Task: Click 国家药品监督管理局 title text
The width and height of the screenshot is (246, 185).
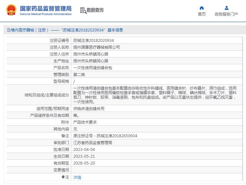Action: click(x=46, y=8)
